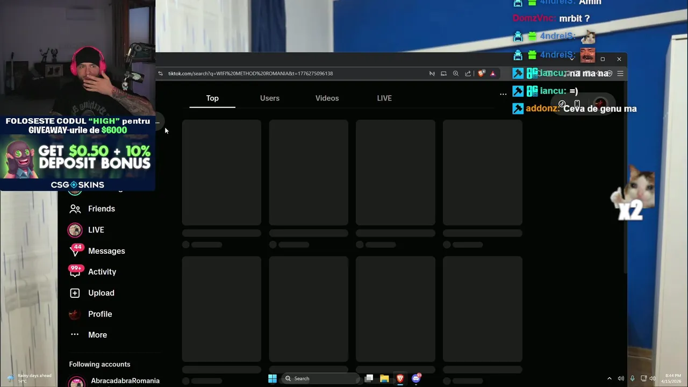Click the three dots above the banner

tap(157, 122)
